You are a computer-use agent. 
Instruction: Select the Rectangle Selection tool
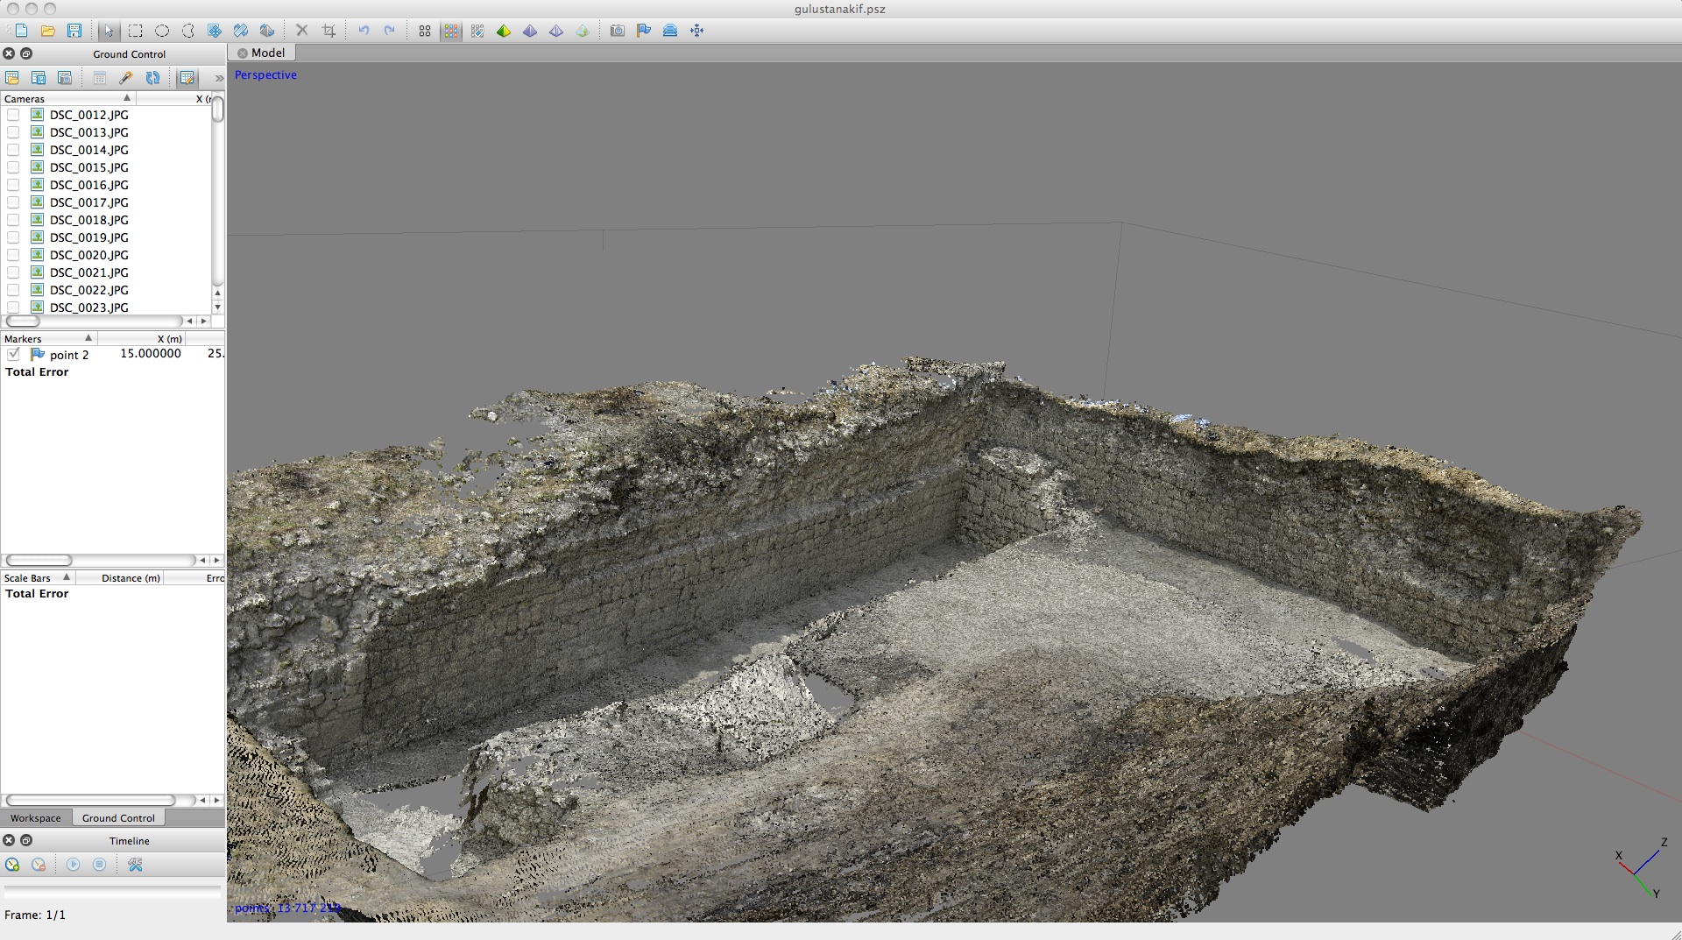click(136, 31)
